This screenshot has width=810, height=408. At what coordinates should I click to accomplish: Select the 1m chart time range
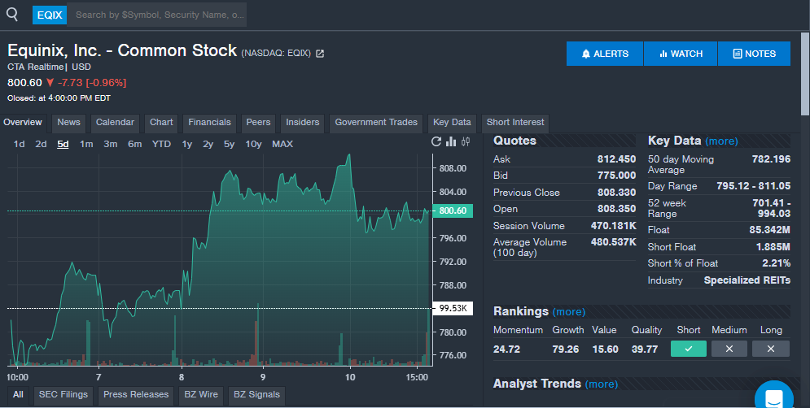(86, 144)
